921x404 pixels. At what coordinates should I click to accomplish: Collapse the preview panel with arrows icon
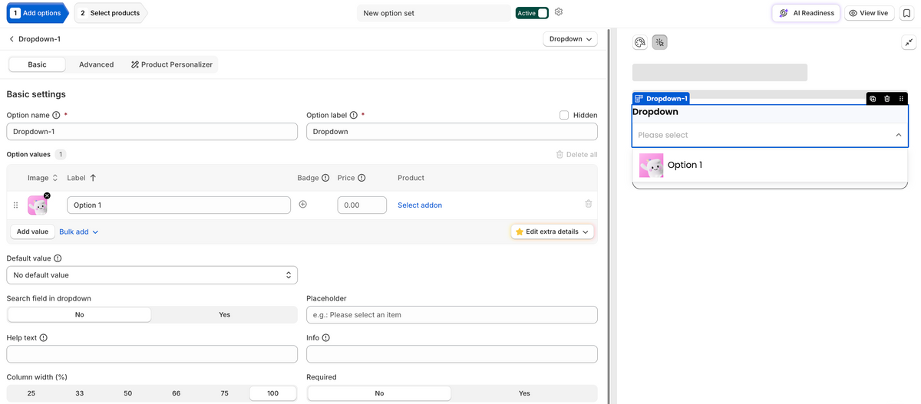click(x=908, y=43)
